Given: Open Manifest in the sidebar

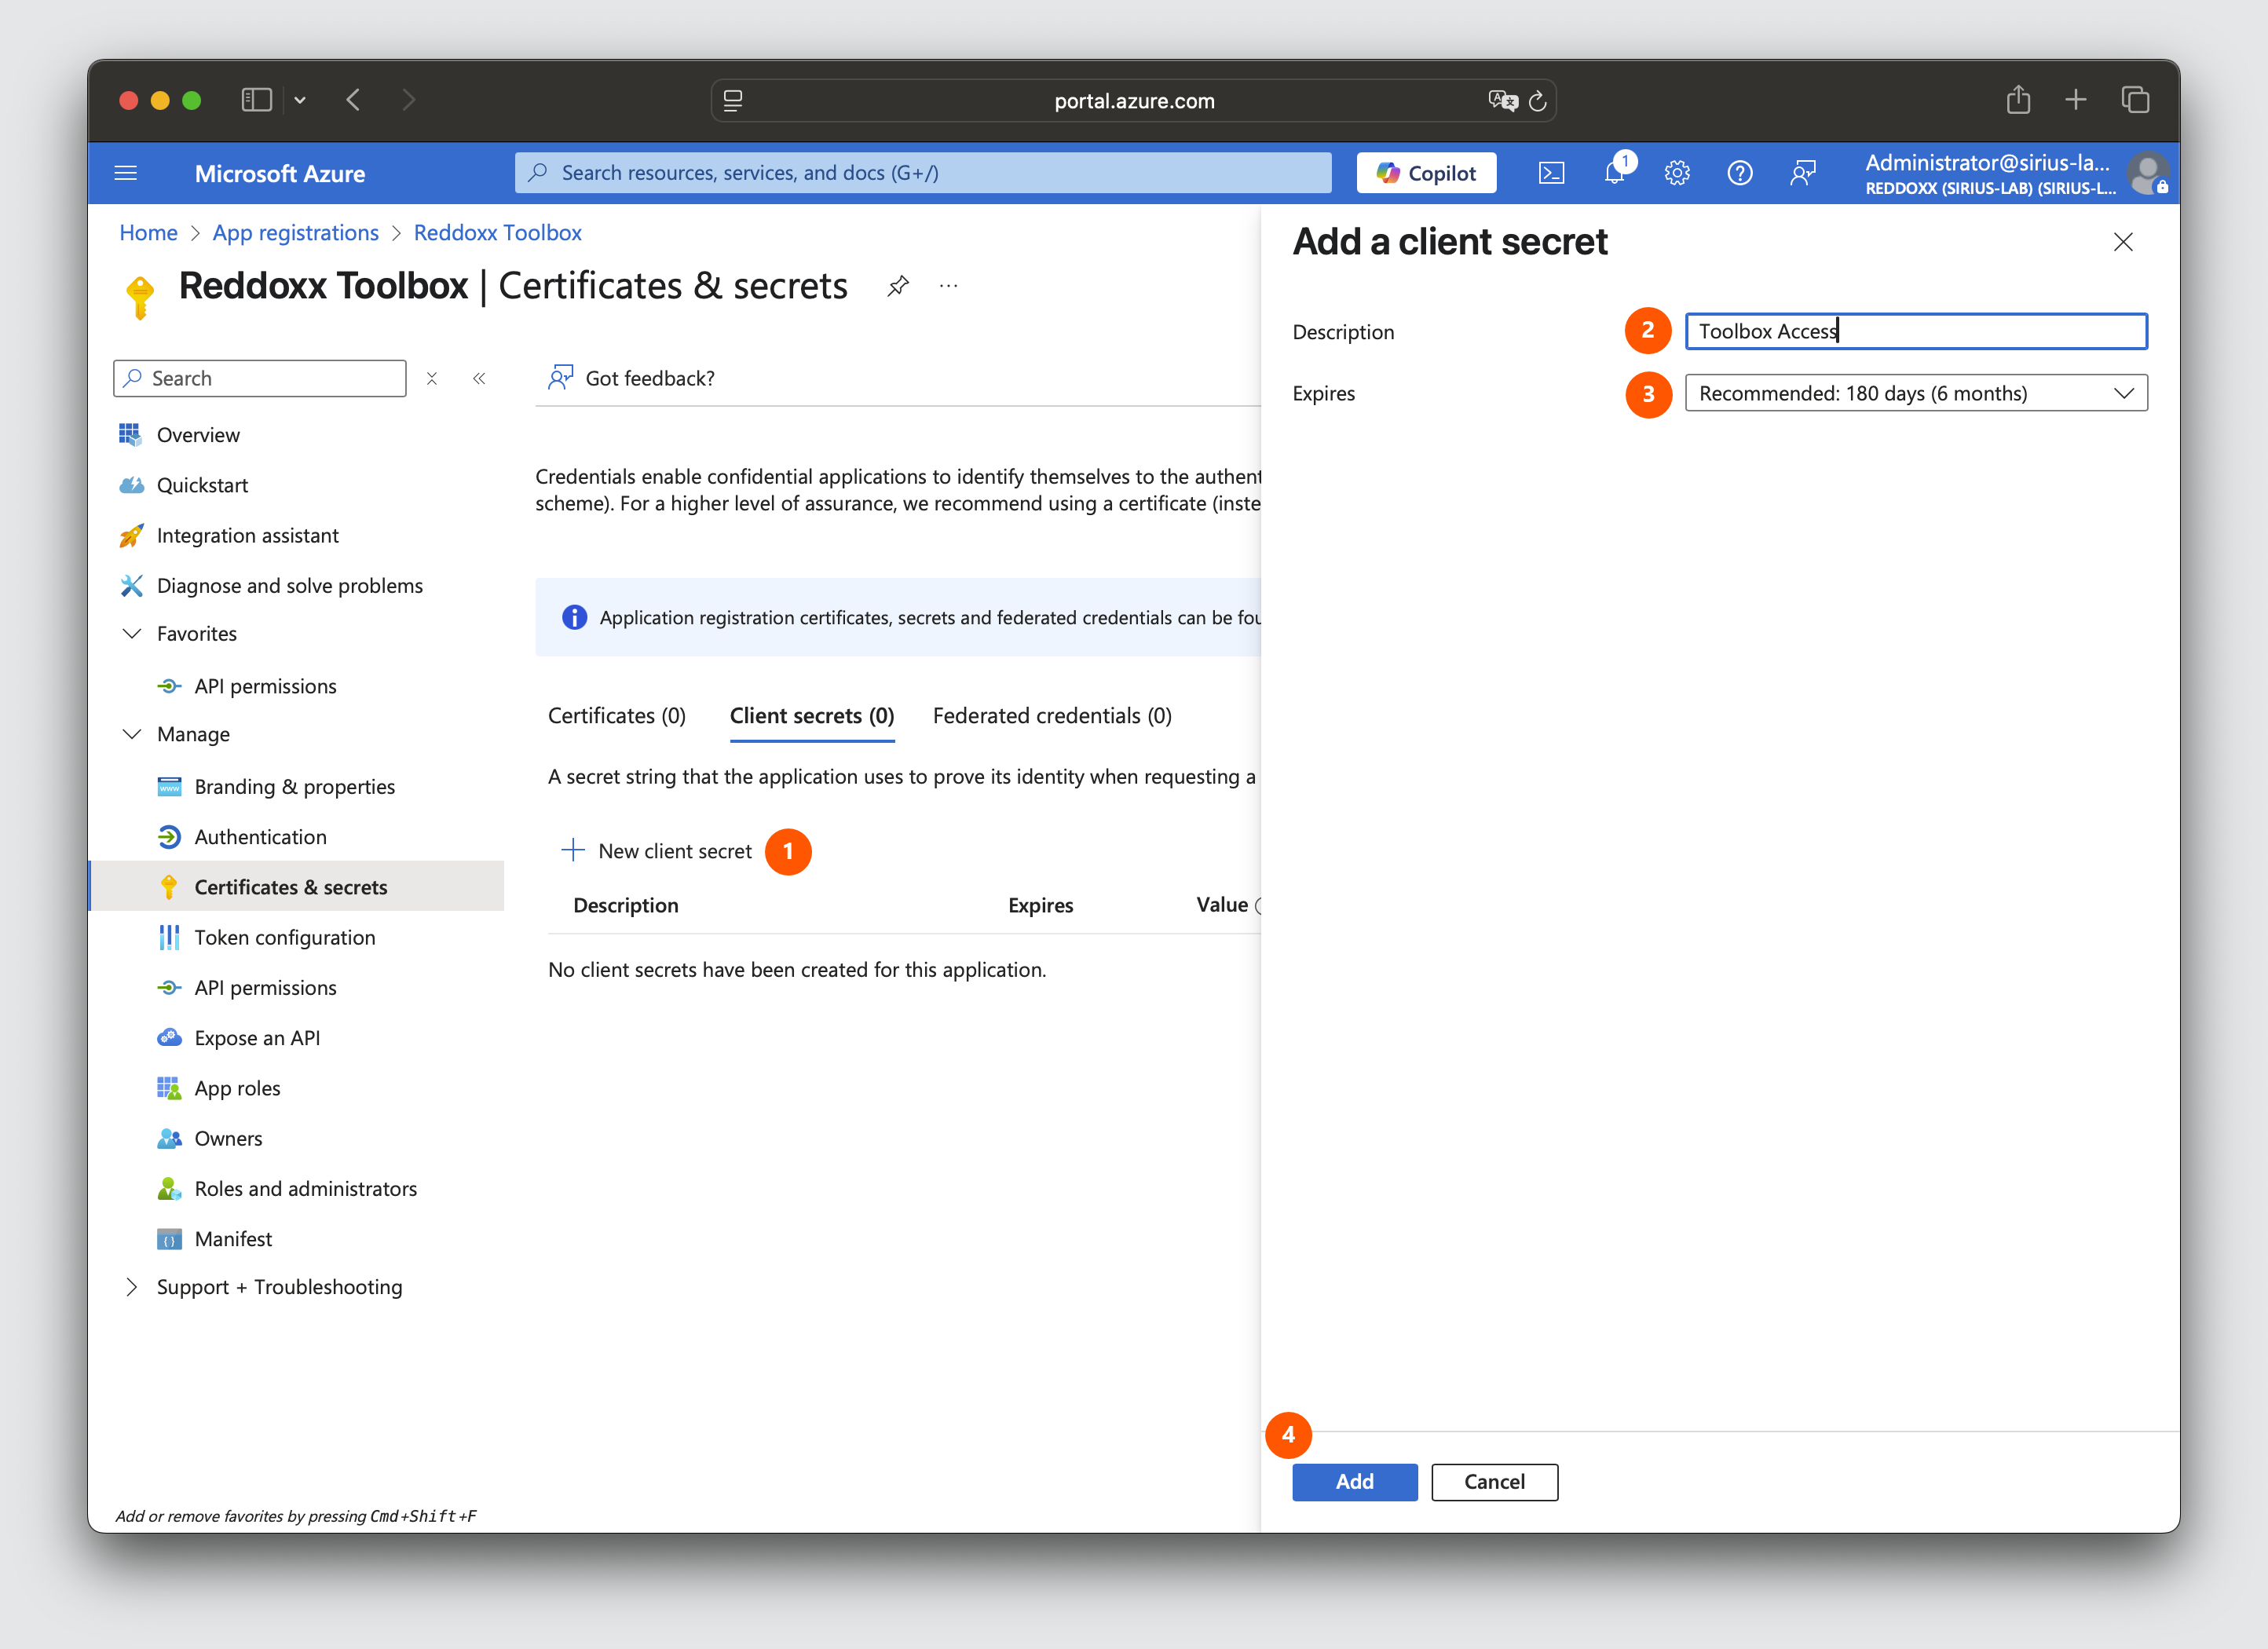Looking at the screenshot, I should click(233, 1239).
